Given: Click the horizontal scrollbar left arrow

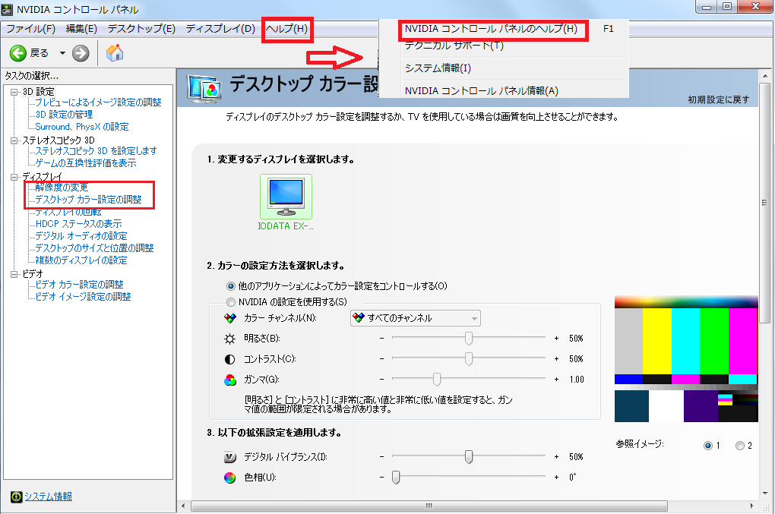Looking at the screenshot, I should point(183,506).
